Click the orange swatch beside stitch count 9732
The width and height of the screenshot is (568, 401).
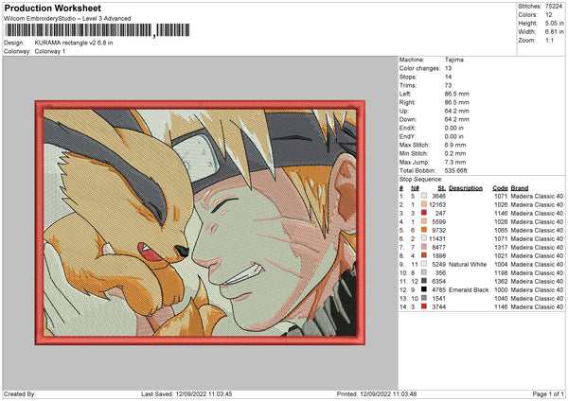click(424, 230)
